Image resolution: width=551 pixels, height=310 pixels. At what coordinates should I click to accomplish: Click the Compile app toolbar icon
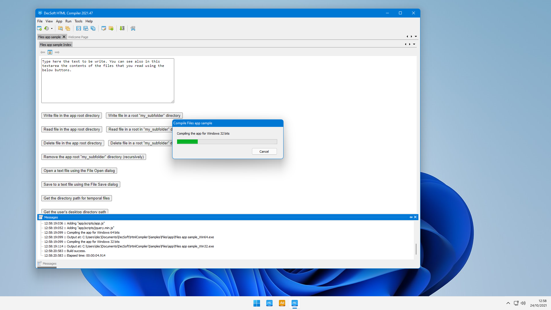pos(122,28)
